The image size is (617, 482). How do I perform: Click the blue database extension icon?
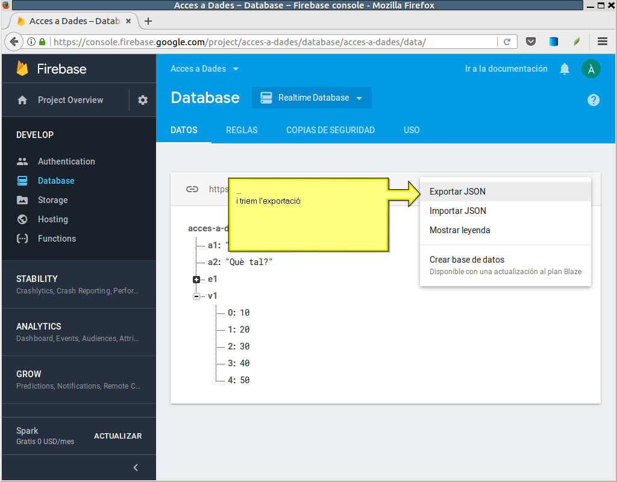[x=554, y=42]
